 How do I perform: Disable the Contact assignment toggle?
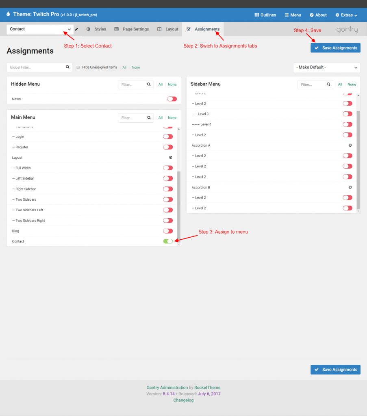pyautogui.click(x=168, y=241)
